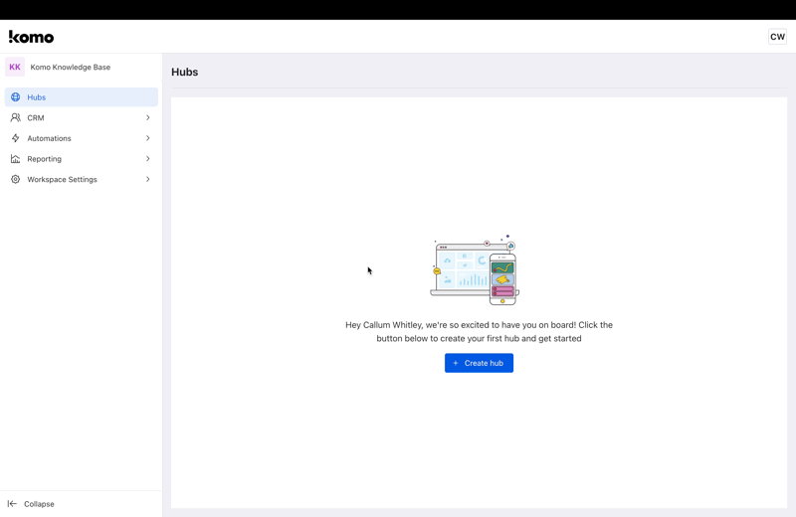Click the lightning bolt Automations icon
Viewport: 796px width, 517px height.
coord(15,138)
